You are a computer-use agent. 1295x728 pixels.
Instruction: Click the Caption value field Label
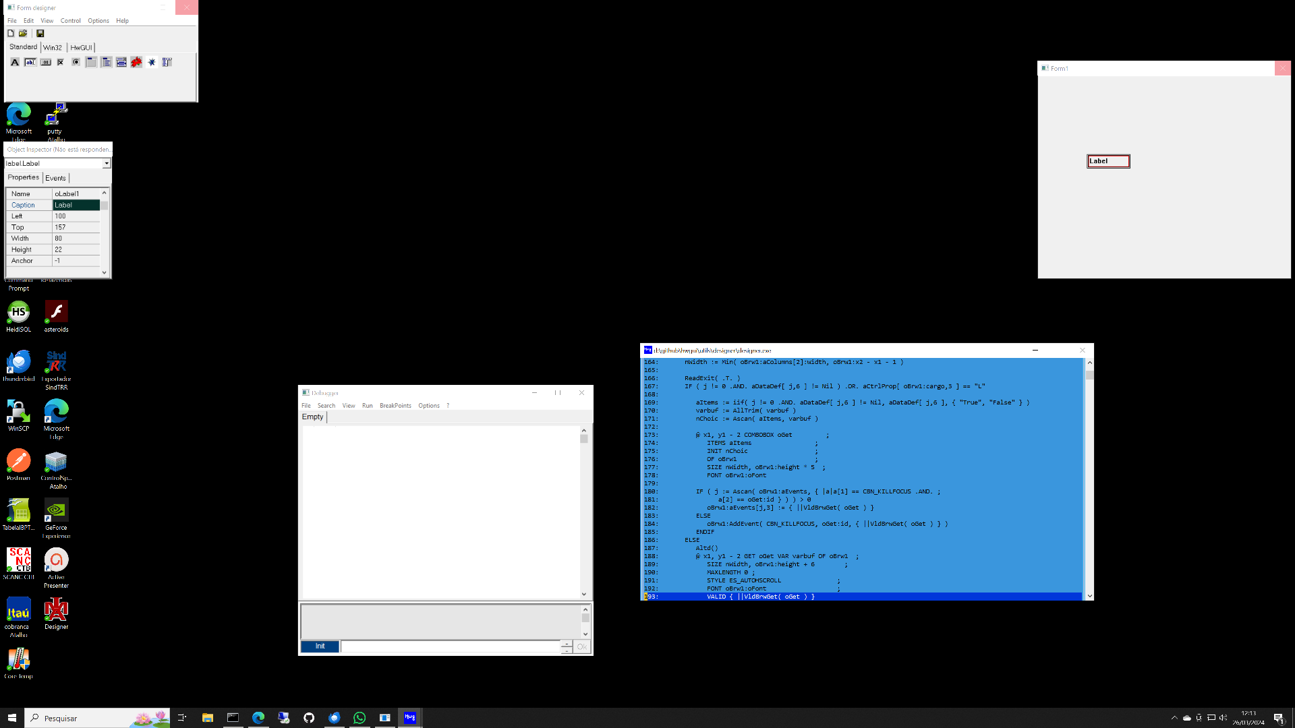pyautogui.click(x=76, y=205)
